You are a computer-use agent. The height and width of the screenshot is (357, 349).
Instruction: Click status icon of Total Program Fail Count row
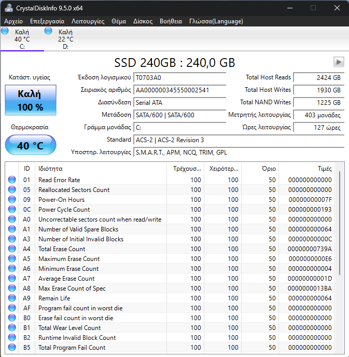[12, 348]
